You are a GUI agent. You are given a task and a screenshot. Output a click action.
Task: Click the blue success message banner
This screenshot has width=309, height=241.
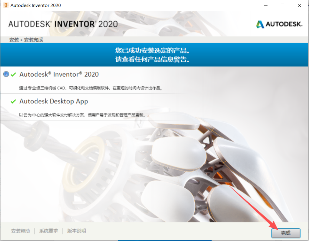[x=154, y=55]
